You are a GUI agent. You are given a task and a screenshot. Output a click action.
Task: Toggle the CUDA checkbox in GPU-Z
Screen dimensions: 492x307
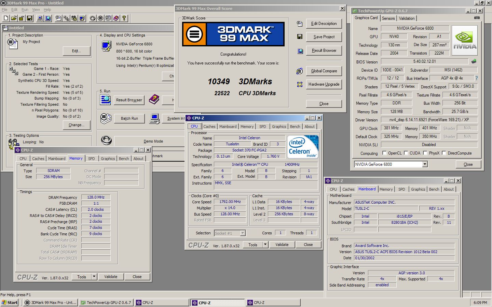click(x=406, y=153)
